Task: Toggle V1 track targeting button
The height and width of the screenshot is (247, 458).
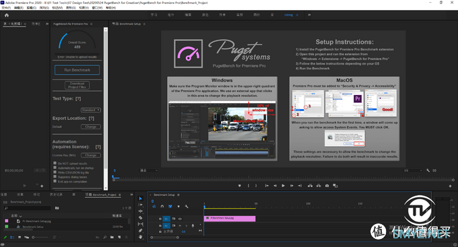Action: (x=166, y=219)
